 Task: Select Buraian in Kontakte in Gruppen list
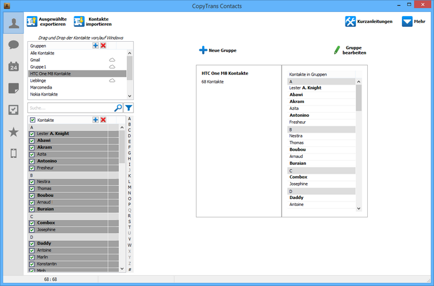322,163
